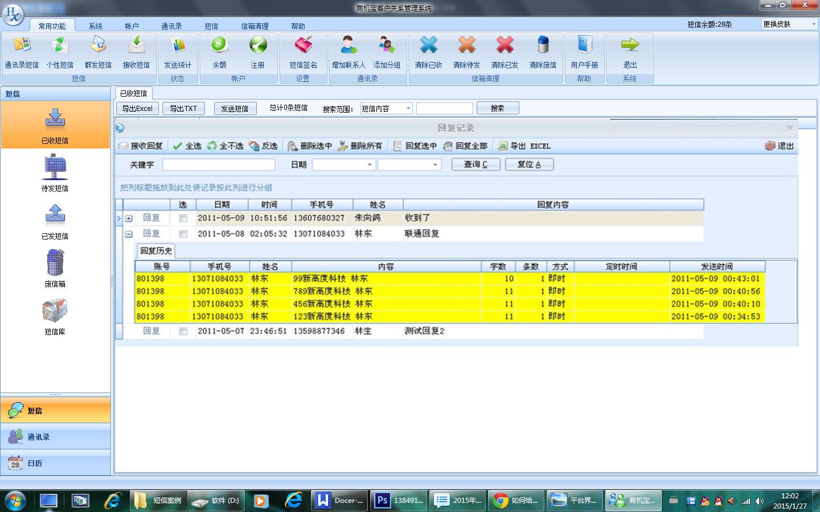Click the 退出 system icon in ribbon
This screenshot has width=820, height=512.
pos(630,53)
